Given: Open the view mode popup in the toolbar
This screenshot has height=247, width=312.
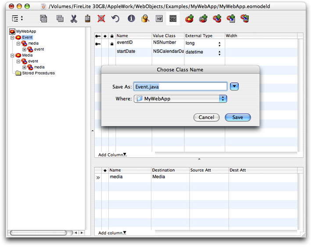Looking at the screenshot, I should tap(17, 18).
